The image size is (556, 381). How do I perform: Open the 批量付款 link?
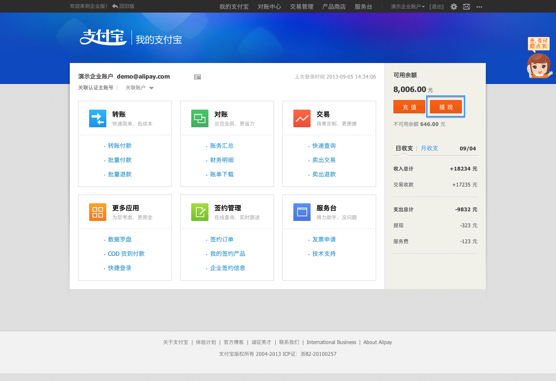120,160
